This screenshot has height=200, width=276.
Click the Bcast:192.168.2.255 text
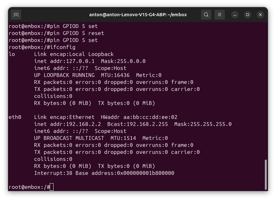[x=137, y=124]
